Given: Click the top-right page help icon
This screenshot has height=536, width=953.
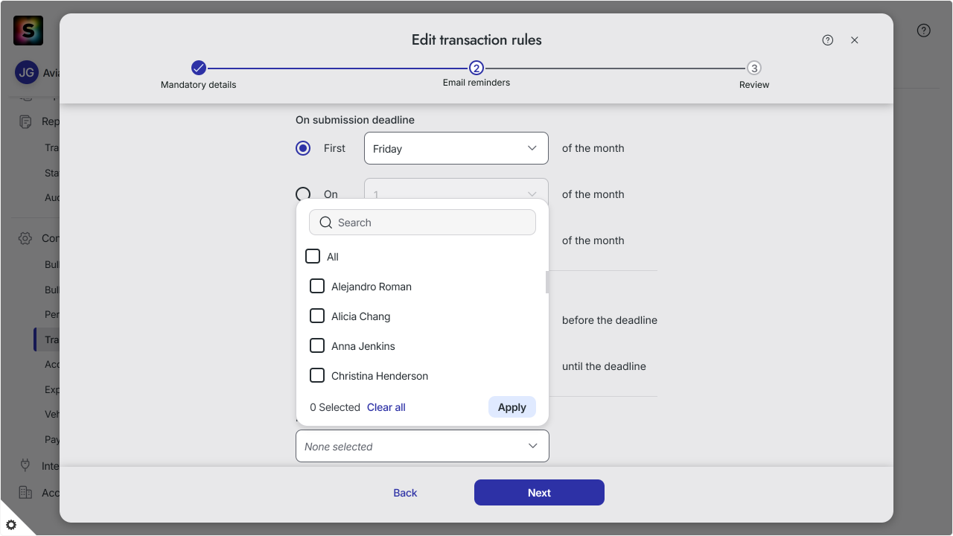Looking at the screenshot, I should [924, 31].
